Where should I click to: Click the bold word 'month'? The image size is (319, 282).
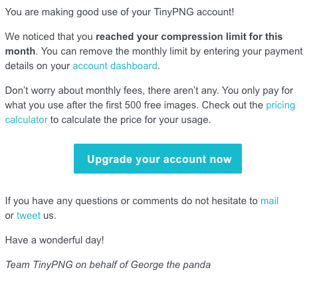tap(20, 51)
